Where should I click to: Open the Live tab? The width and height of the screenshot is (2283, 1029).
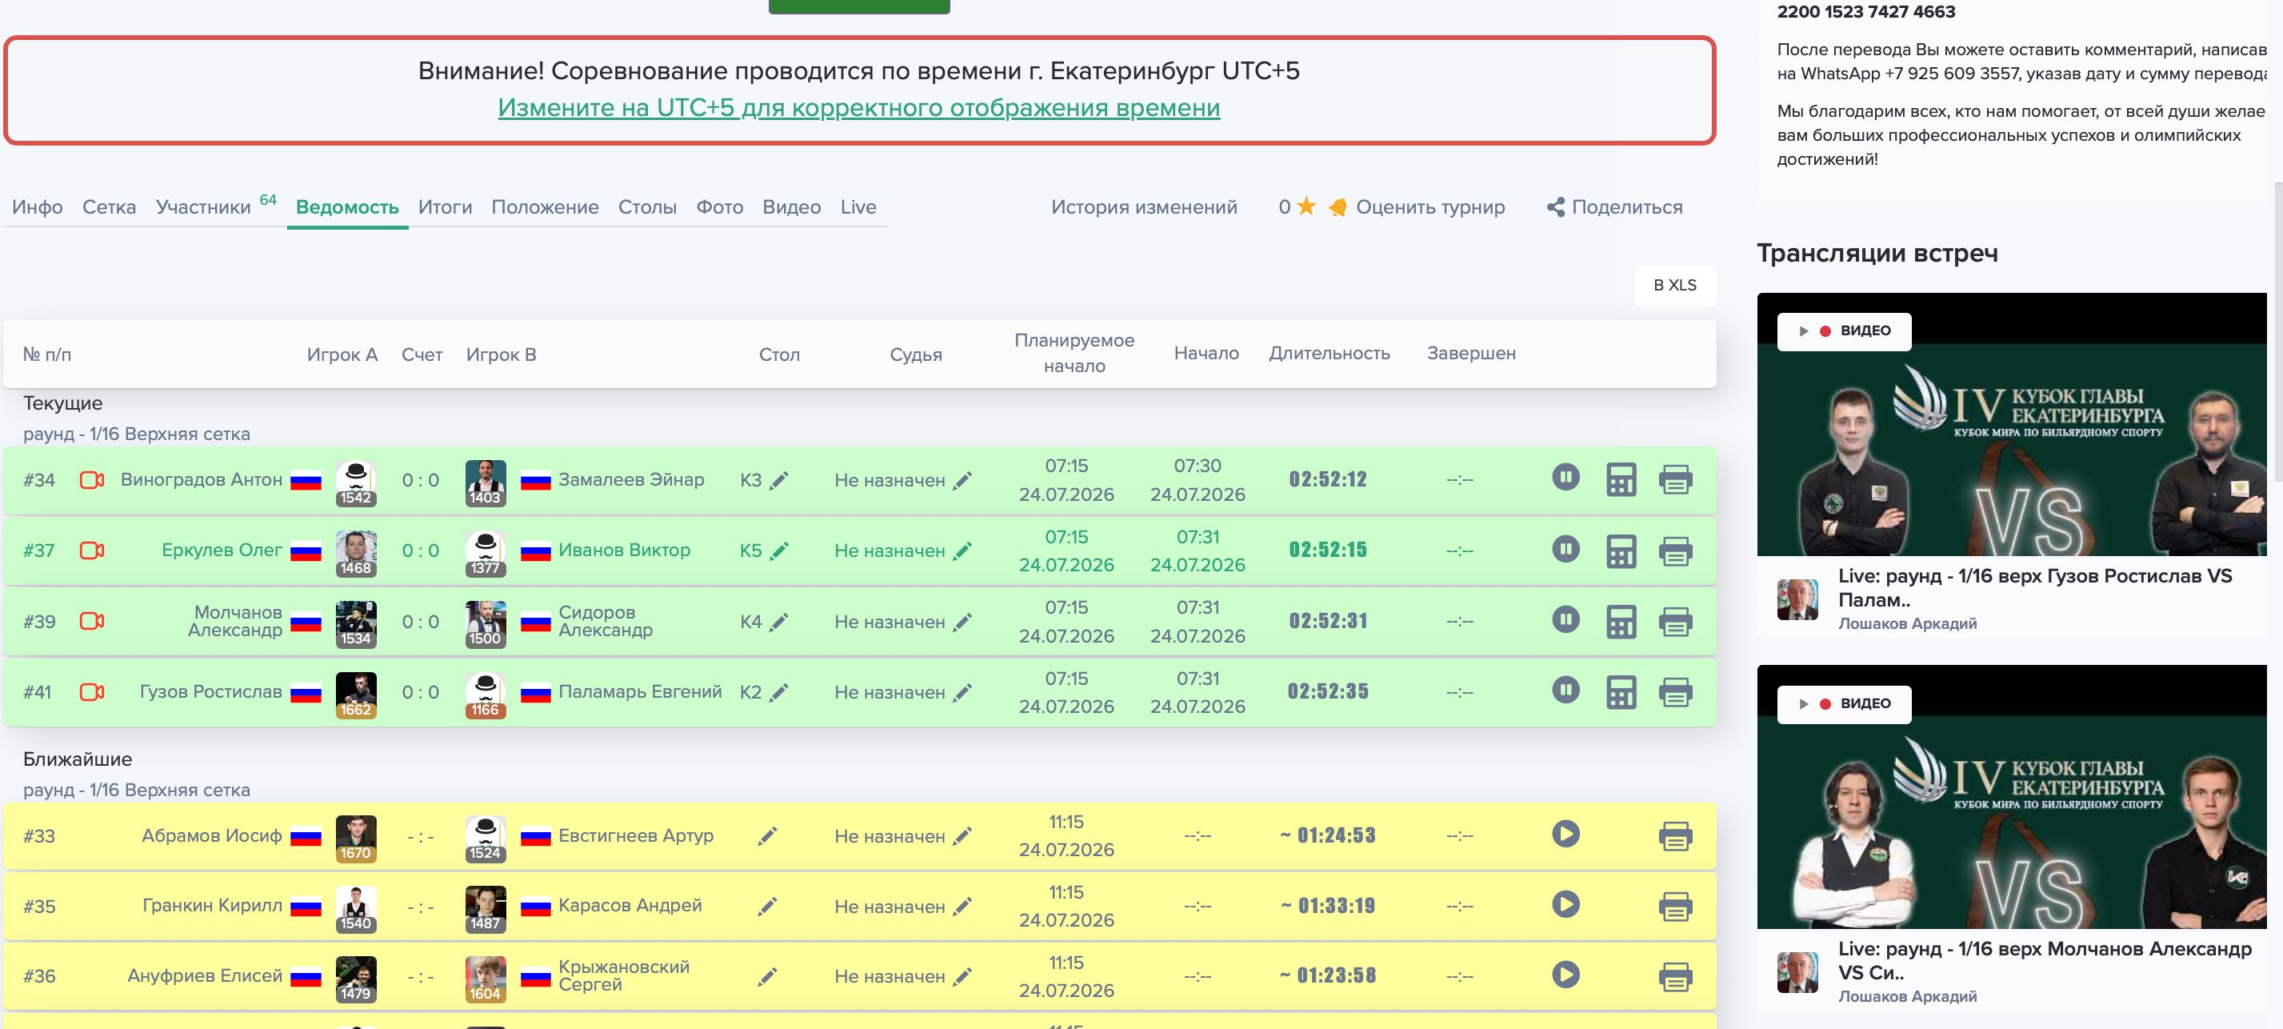pos(858,207)
